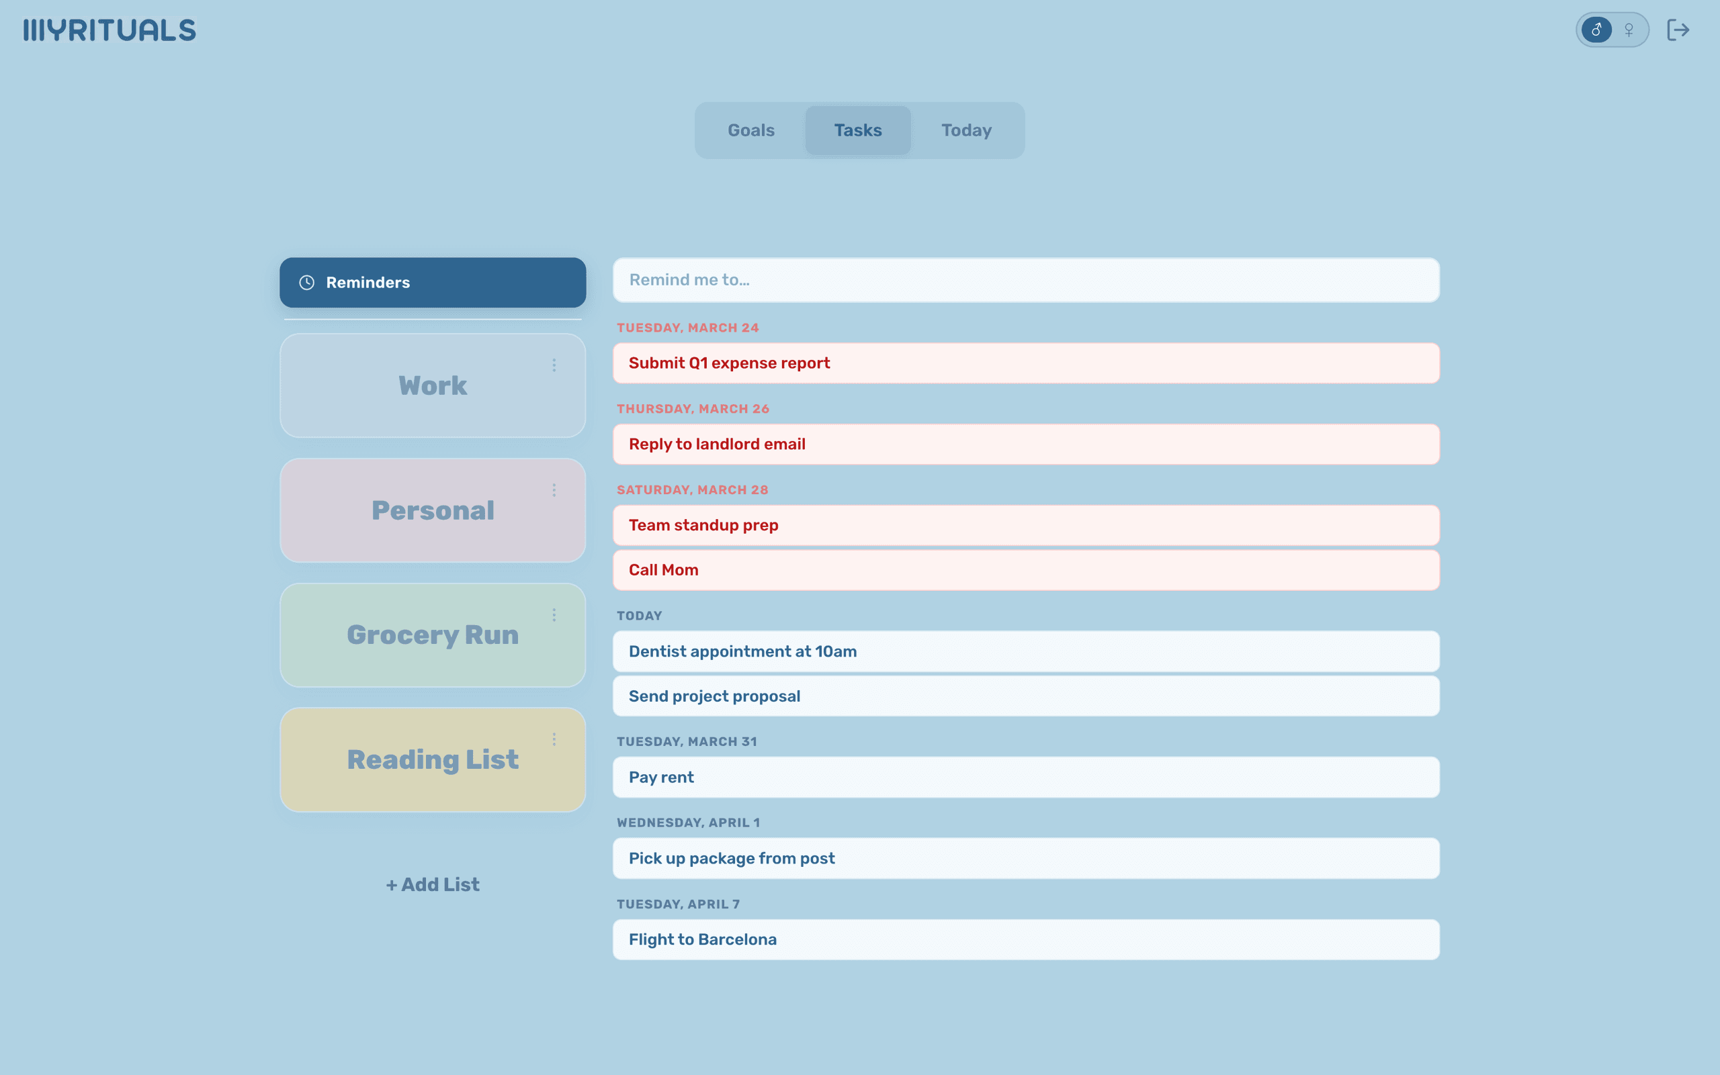Open the Personal list options menu

pos(555,489)
